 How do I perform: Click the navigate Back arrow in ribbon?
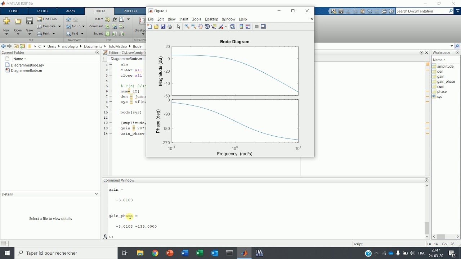click(68, 19)
